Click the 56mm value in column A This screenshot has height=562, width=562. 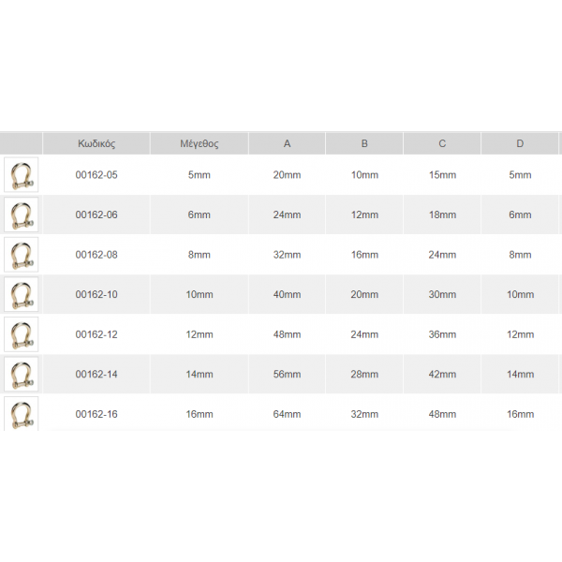[287, 374]
